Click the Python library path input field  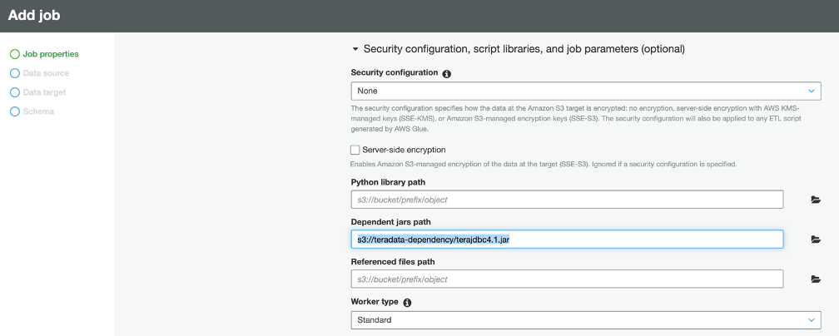pyautogui.click(x=566, y=200)
